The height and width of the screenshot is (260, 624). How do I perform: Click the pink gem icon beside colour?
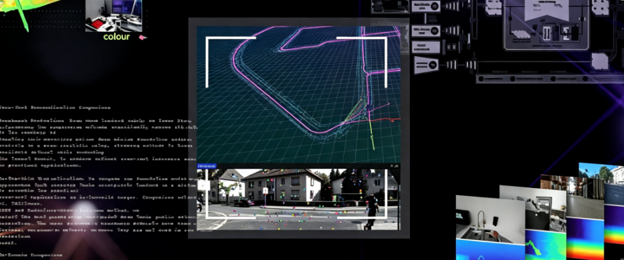tap(142, 37)
